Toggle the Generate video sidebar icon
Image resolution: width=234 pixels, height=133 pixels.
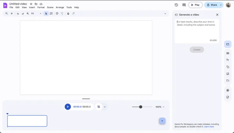pyautogui.click(x=228, y=44)
